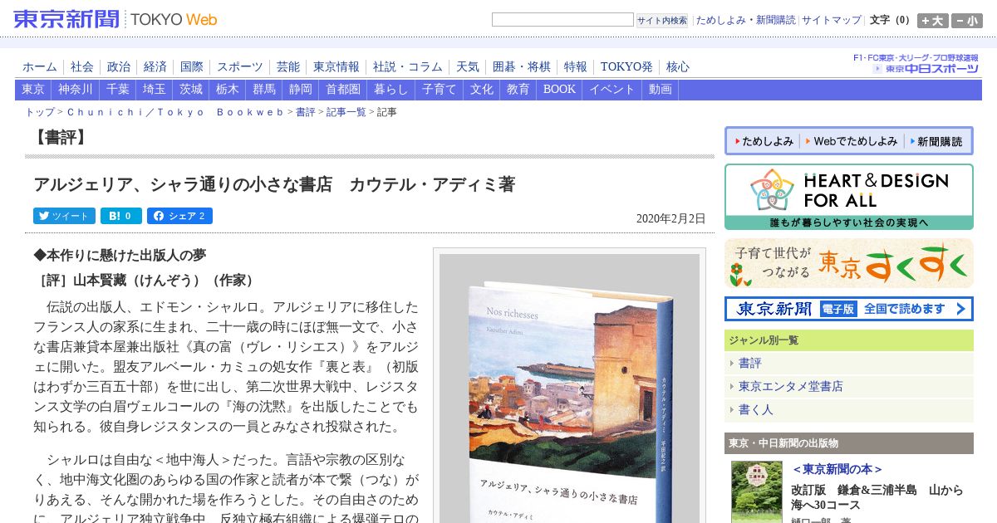Open 改訂版 鎌倉&三浦半島 book title link
Screen dimensions: 997x523
[x=877, y=497]
